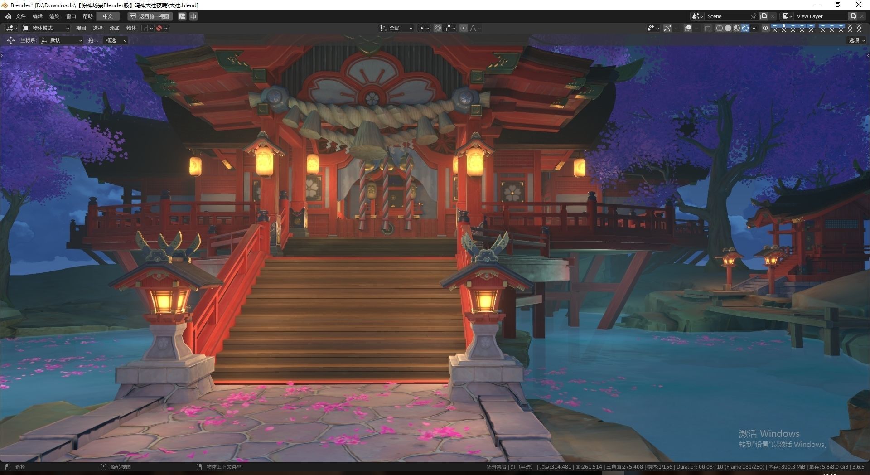Open the 视图 viewport menu
The width and height of the screenshot is (870, 475).
[81, 28]
